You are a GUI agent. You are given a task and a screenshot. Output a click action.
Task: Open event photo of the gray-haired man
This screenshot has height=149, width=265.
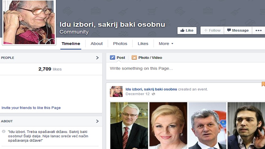(x=207, y=126)
